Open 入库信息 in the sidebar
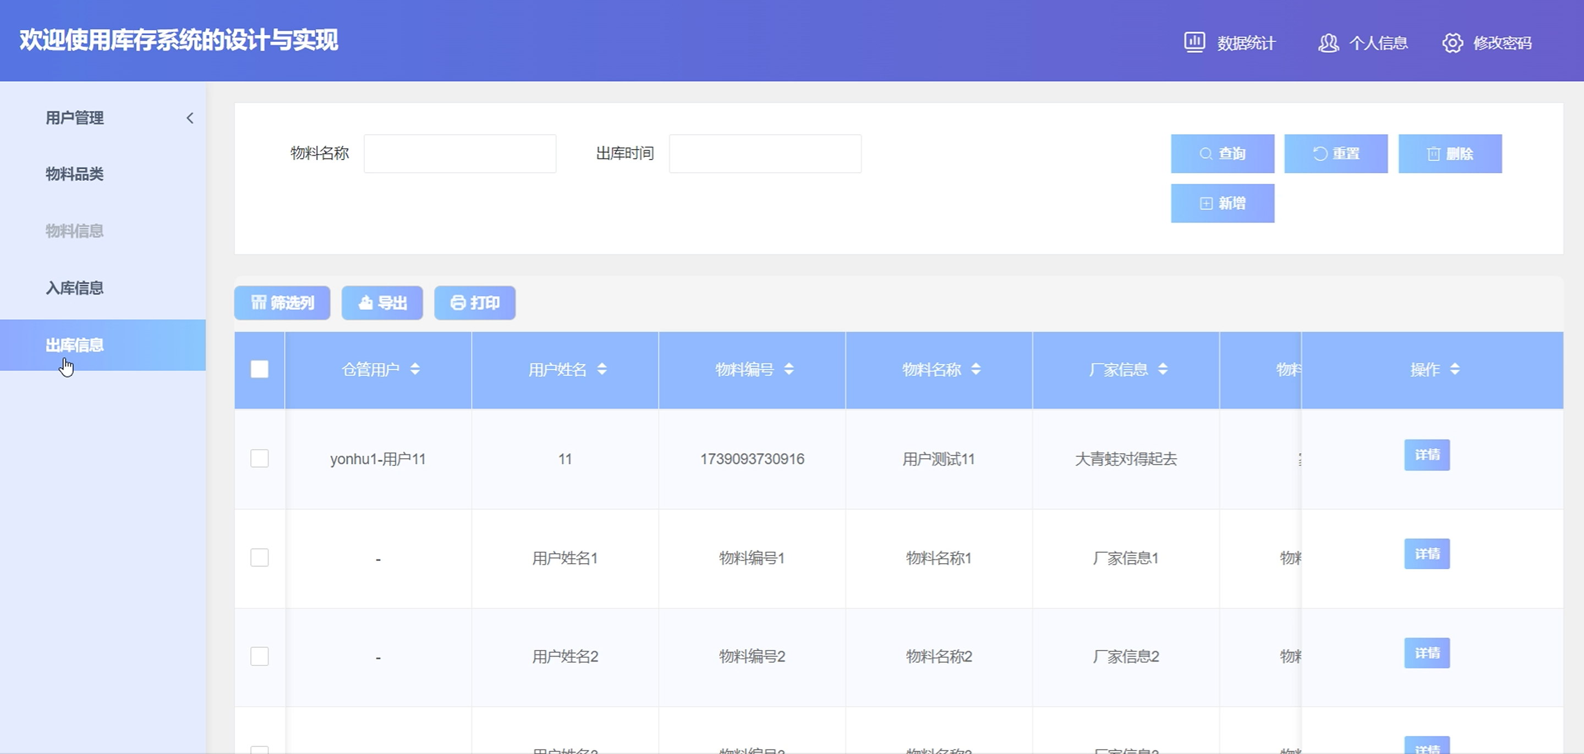Image resolution: width=1584 pixels, height=754 pixels. point(74,288)
